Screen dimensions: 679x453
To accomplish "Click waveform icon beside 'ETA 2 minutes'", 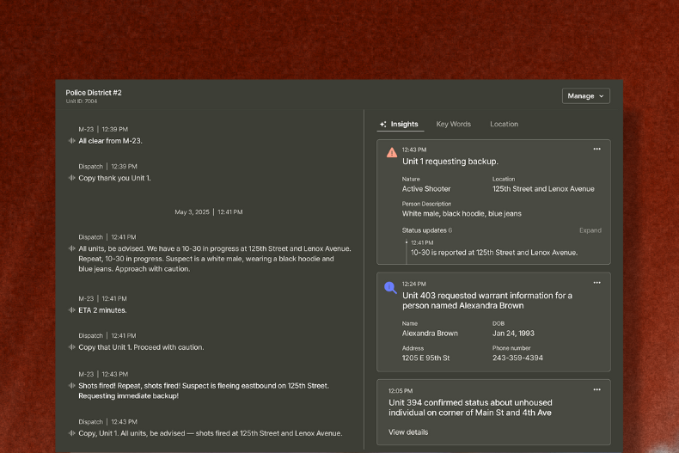I will coord(72,310).
